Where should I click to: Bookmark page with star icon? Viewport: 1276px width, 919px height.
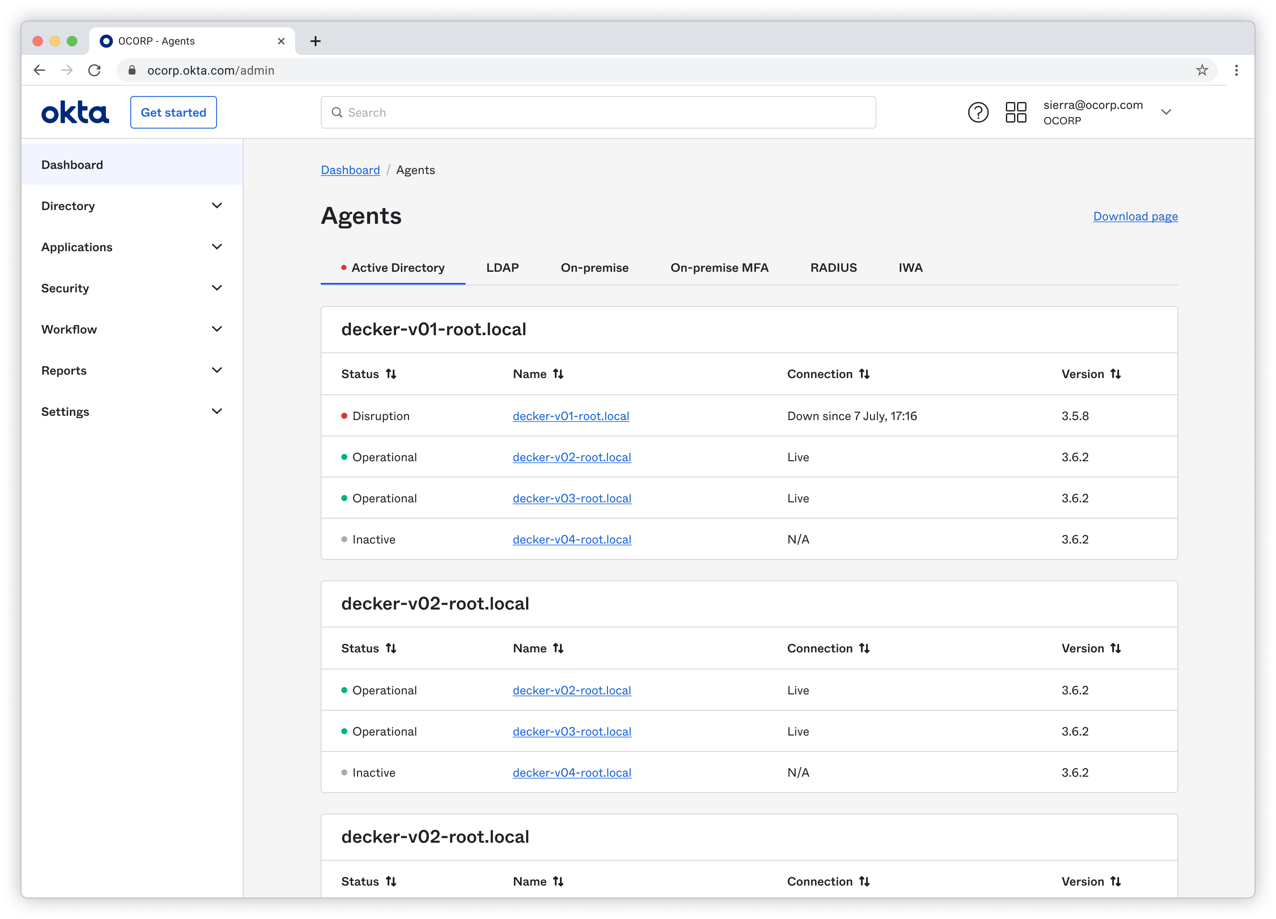(1202, 70)
